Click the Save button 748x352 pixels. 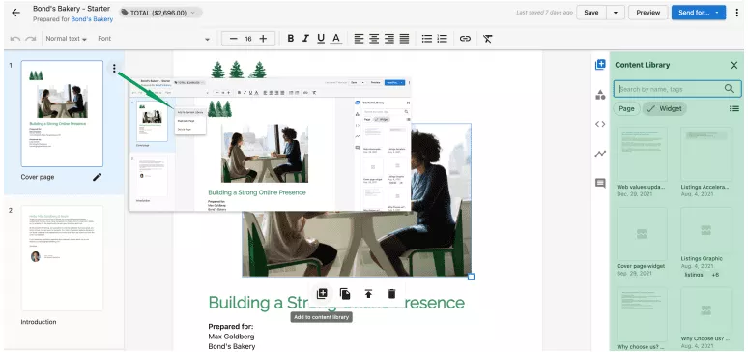[591, 13]
